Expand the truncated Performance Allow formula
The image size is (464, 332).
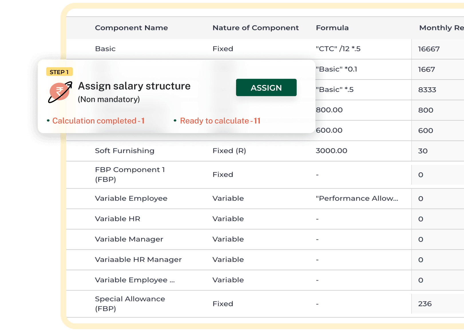click(358, 198)
